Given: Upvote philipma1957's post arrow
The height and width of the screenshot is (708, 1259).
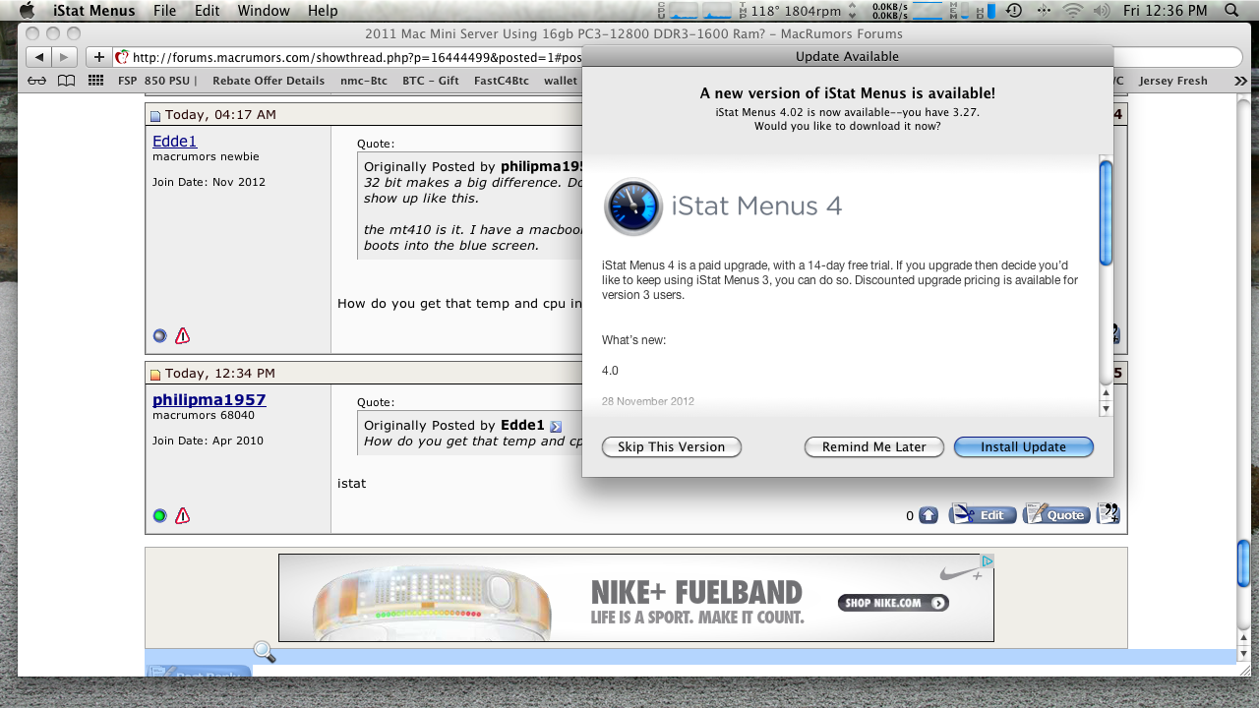Looking at the screenshot, I should (x=929, y=515).
